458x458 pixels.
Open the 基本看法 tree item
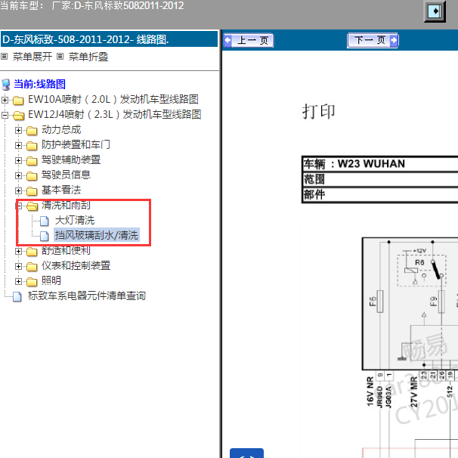(61, 190)
